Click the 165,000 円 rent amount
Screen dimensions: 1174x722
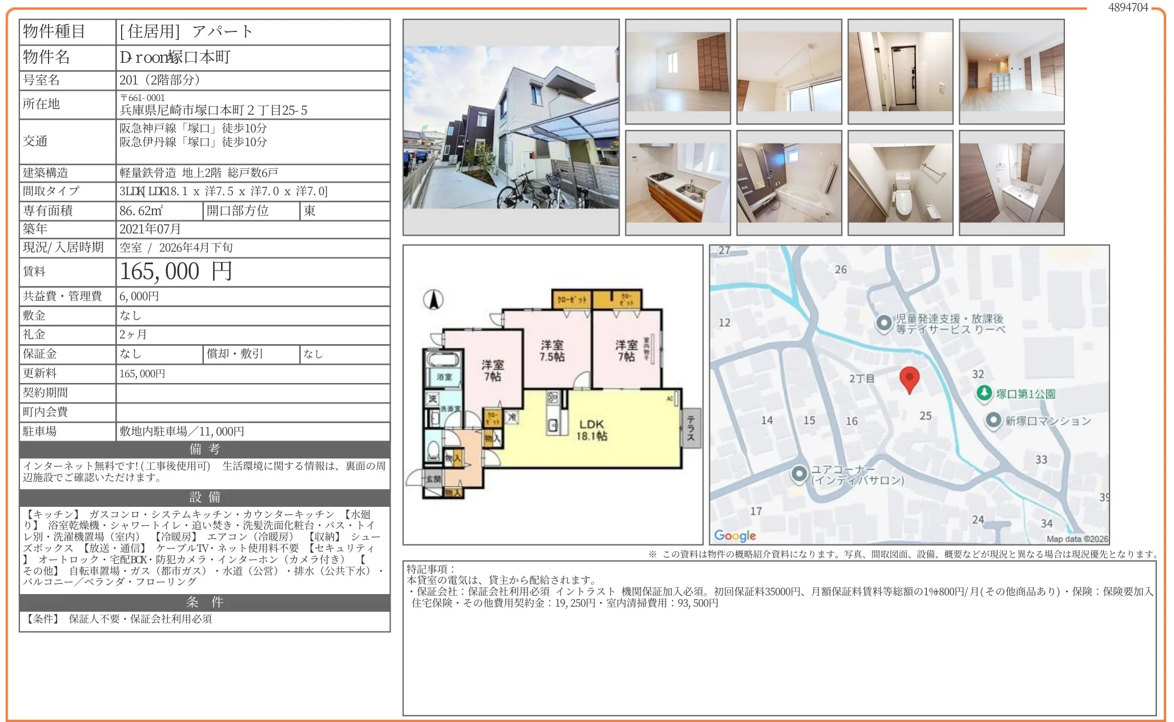(176, 272)
